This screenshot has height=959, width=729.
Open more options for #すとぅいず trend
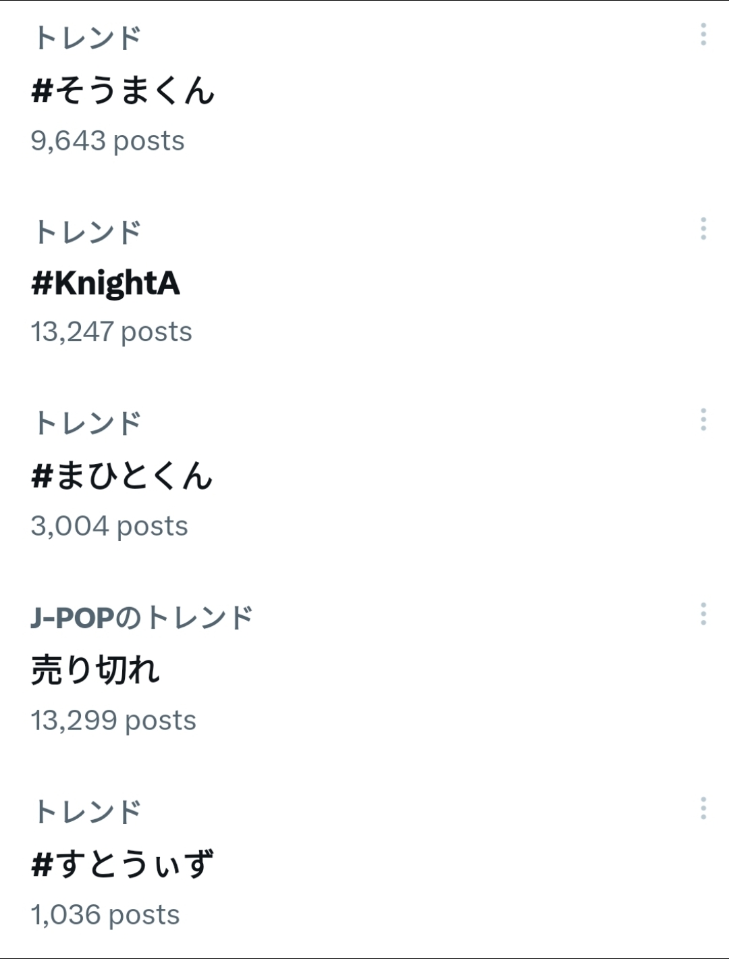[x=703, y=808]
